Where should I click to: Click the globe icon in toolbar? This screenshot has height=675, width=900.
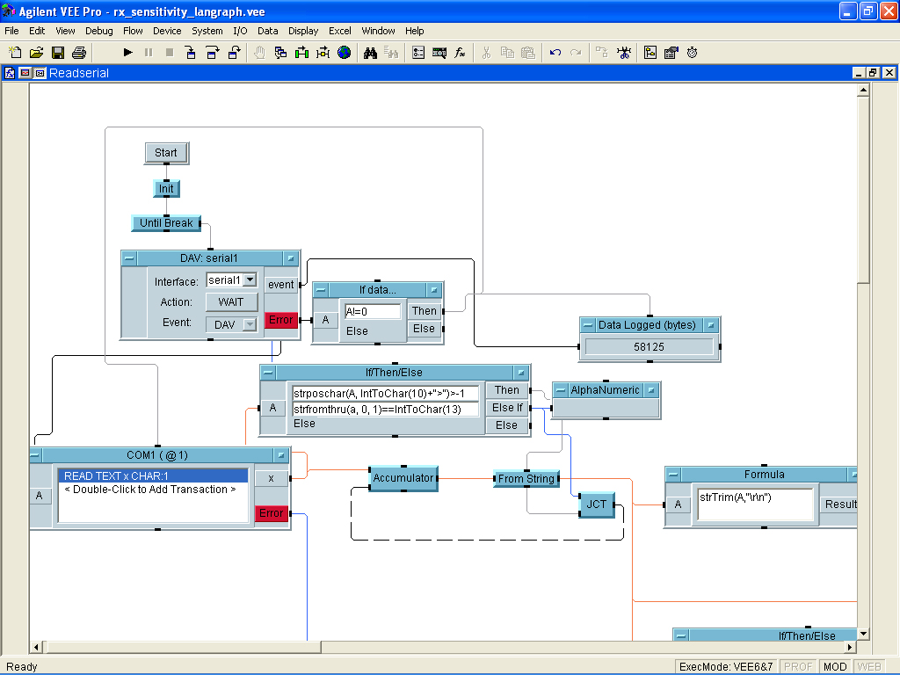coord(345,53)
